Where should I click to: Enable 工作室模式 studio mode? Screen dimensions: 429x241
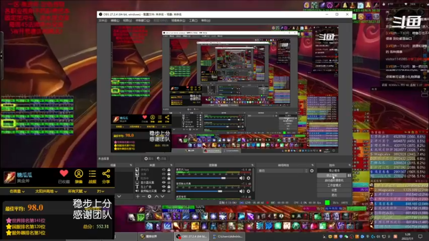tap(334, 185)
